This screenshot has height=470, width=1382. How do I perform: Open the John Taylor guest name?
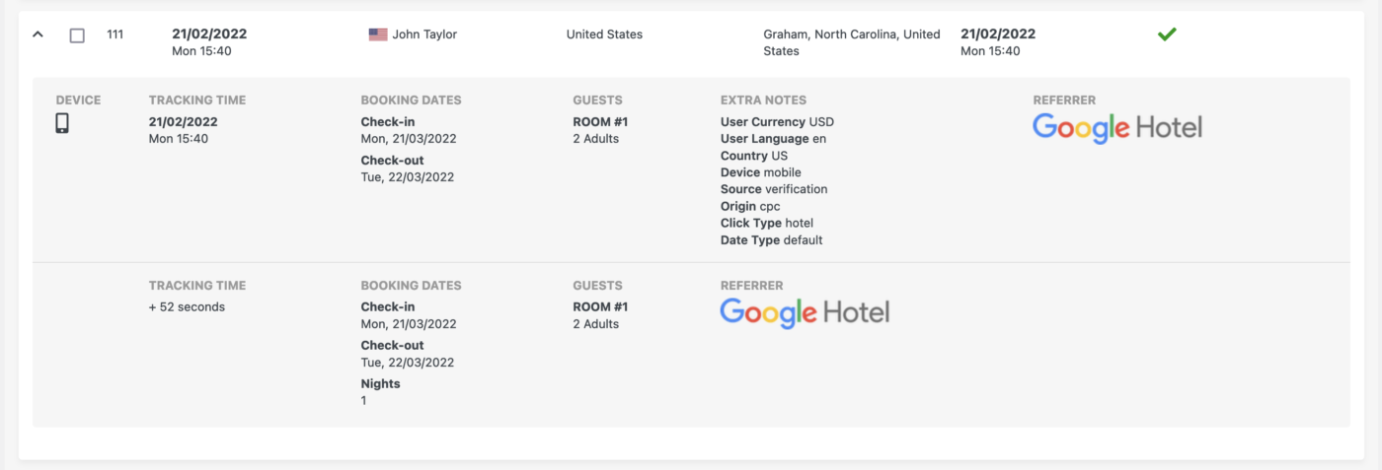point(424,34)
